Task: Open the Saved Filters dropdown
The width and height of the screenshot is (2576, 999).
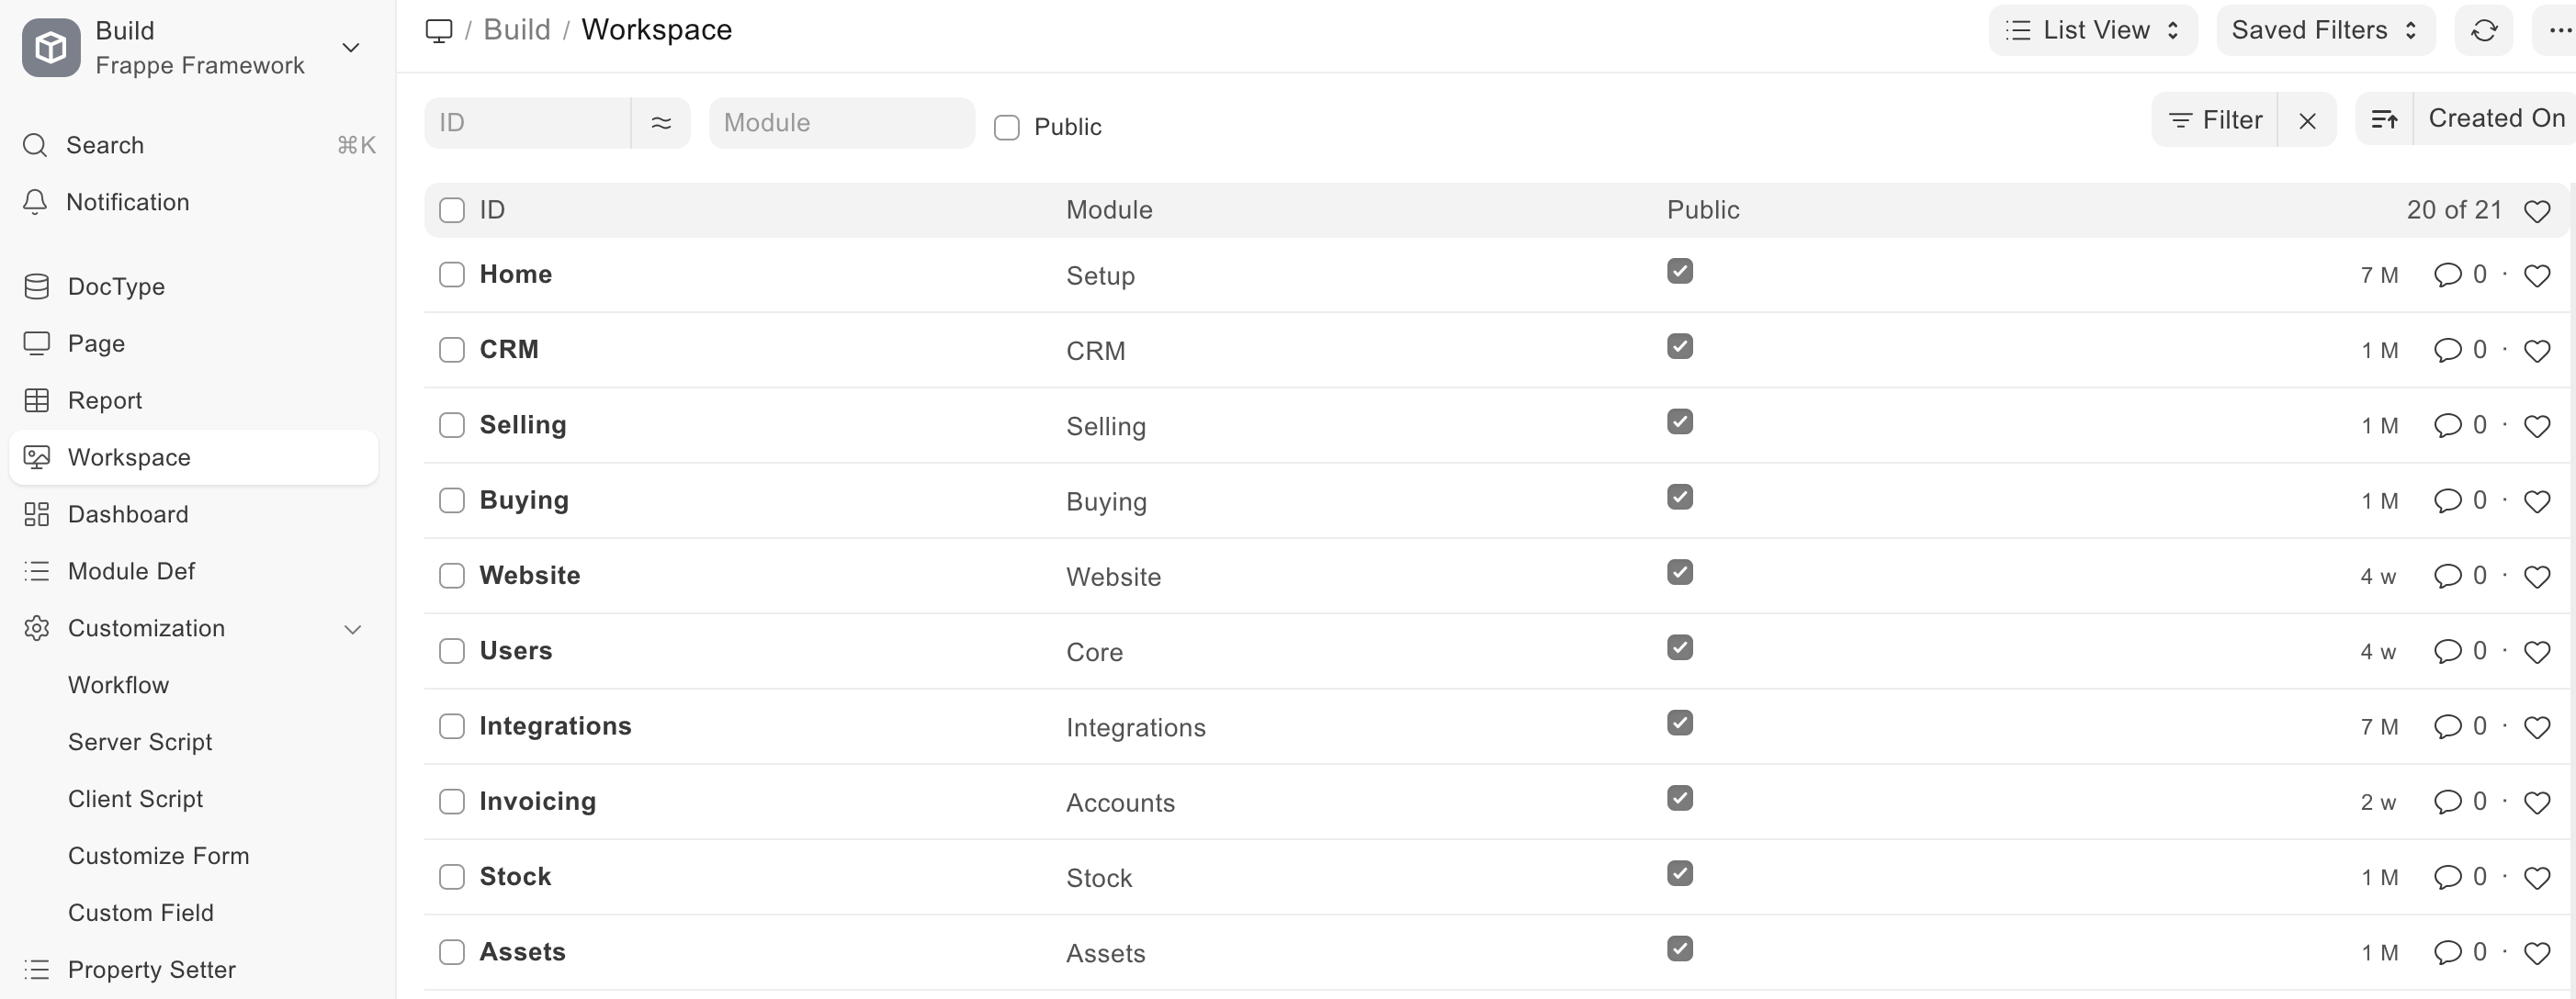Action: tap(2324, 31)
